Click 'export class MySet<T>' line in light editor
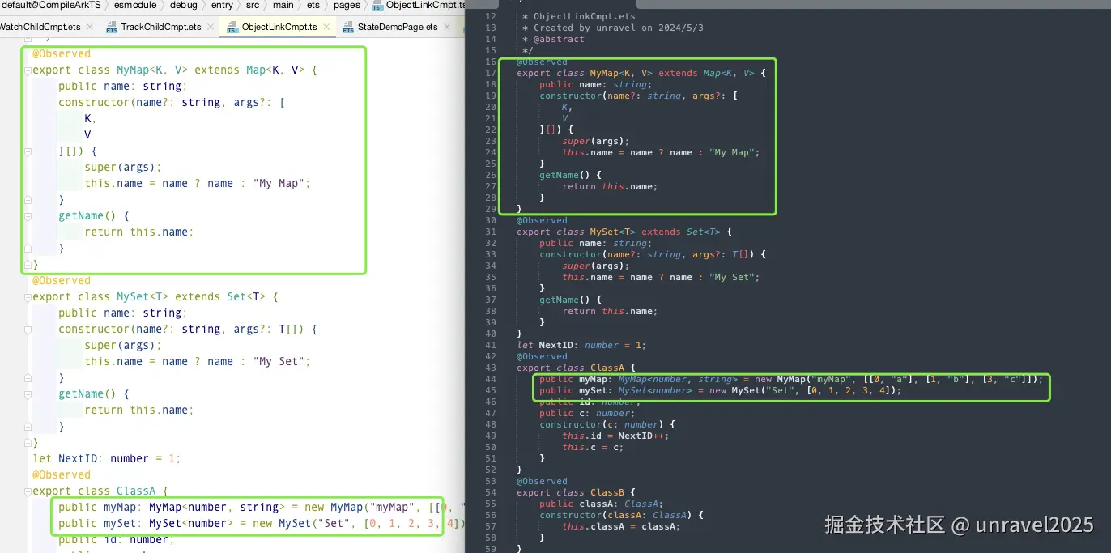The width and height of the screenshot is (1111, 553). pyautogui.click(x=155, y=296)
